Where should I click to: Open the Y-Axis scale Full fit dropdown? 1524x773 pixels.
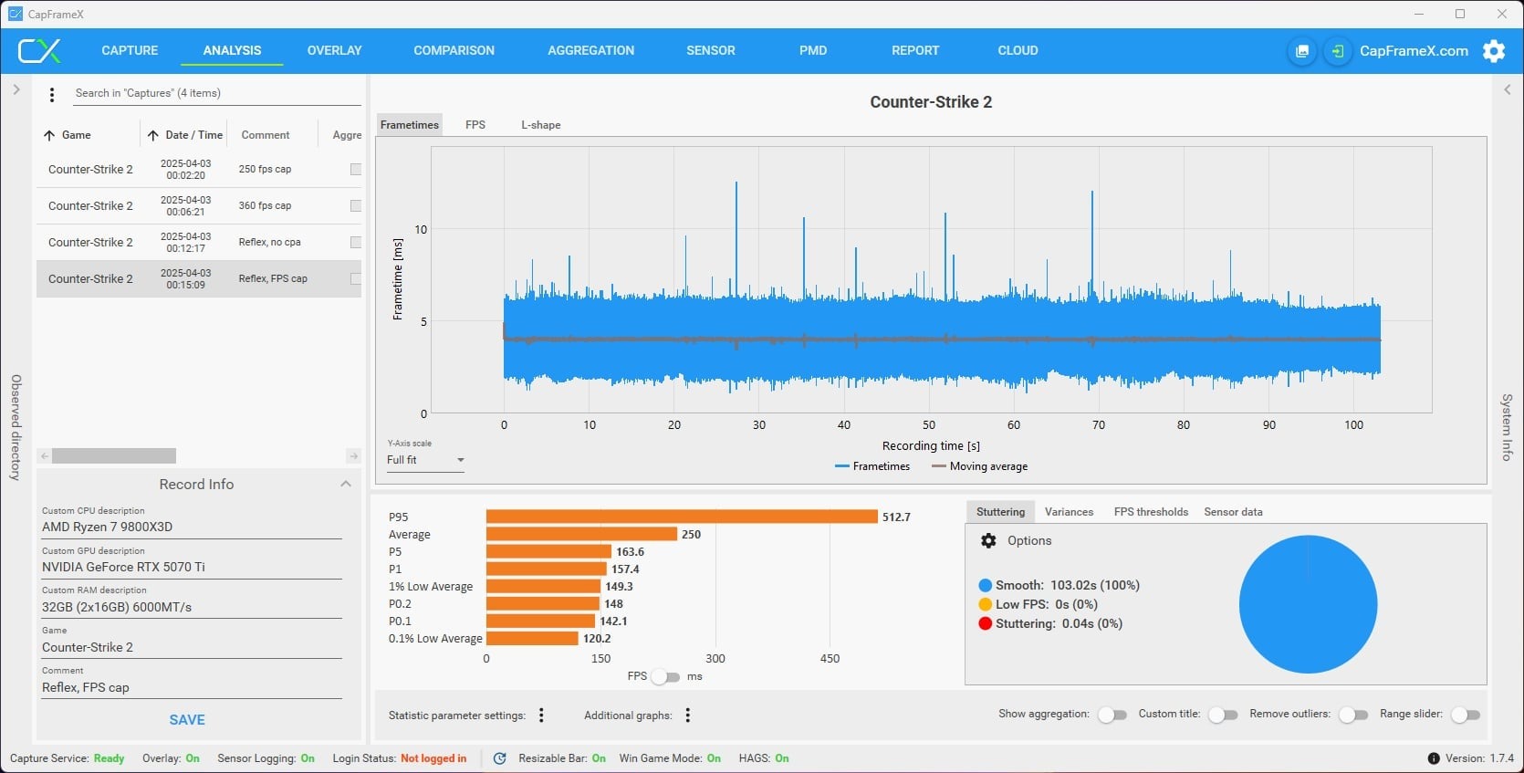click(x=425, y=460)
